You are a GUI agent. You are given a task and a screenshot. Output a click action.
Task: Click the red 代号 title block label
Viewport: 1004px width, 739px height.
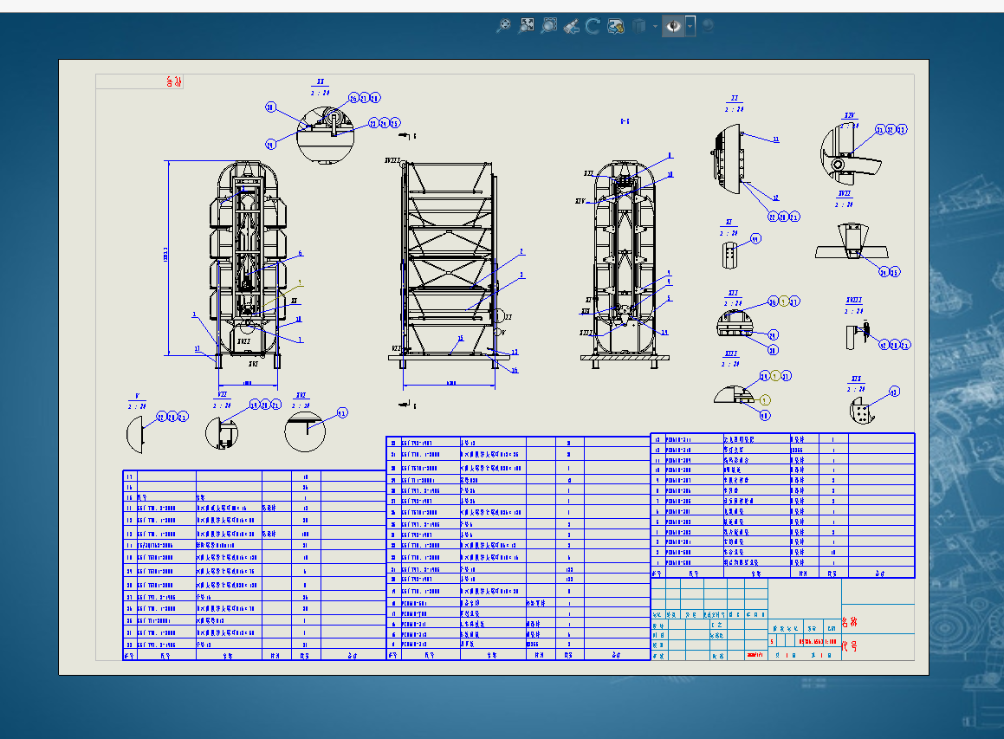pyautogui.click(x=850, y=646)
